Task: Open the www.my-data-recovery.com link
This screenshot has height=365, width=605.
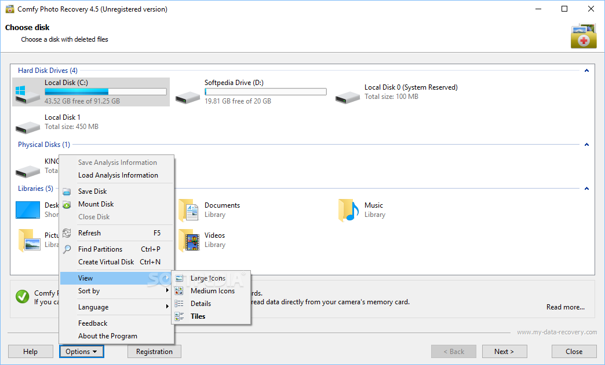Action: pyautogui.click(x=557, y=332)
